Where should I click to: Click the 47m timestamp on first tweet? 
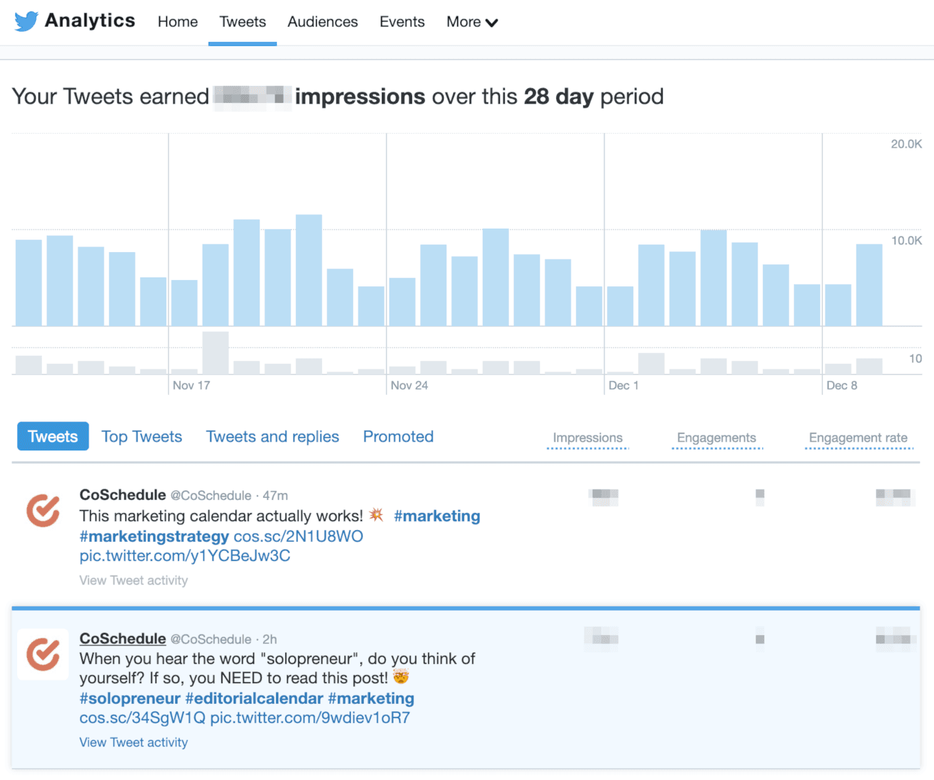click(x=275, y=496)
